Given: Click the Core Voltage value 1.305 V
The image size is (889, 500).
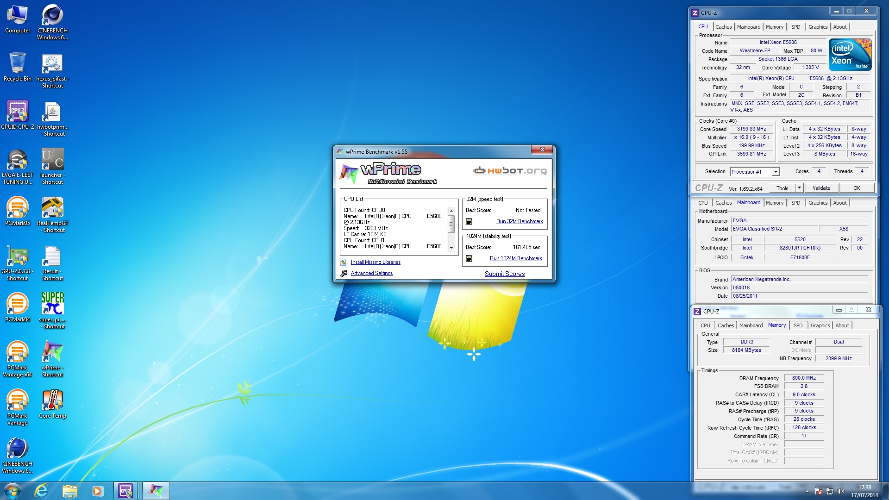Looking at the screenshot, I should [810, 68].
